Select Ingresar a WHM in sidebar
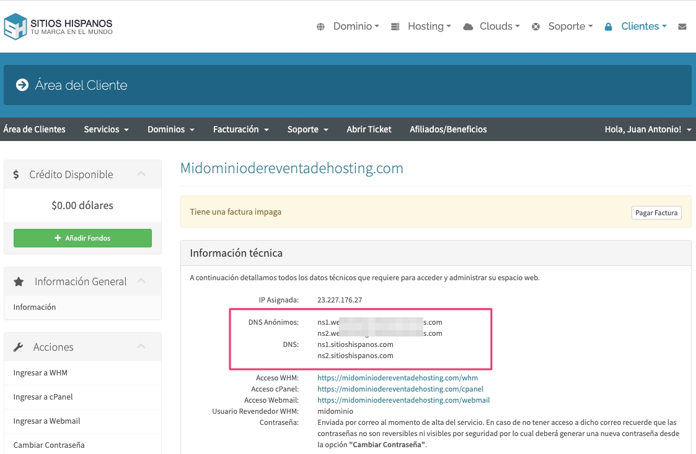The image size is (696, 454). click(x=40, y=373)
